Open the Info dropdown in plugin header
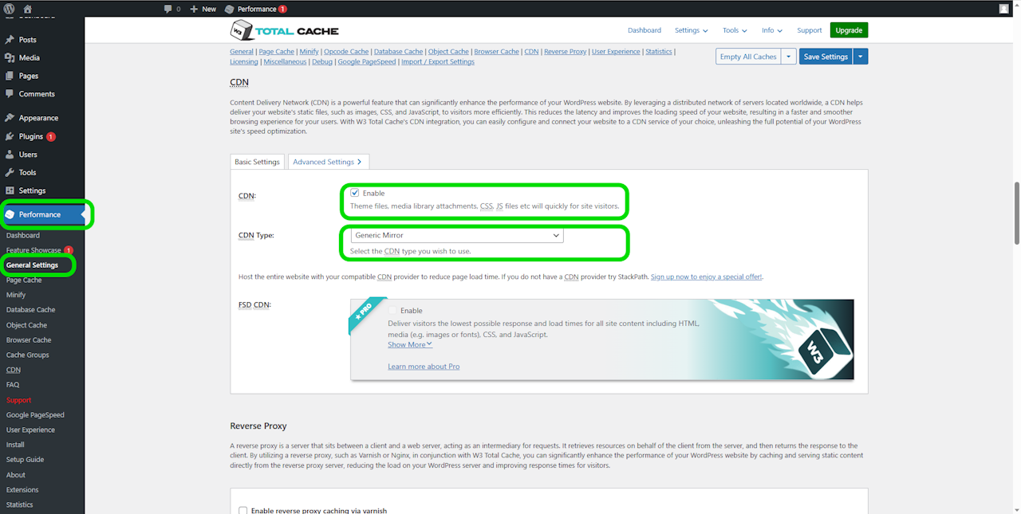The width and height of the screenshot is (1021, 514). coord(771,30)
